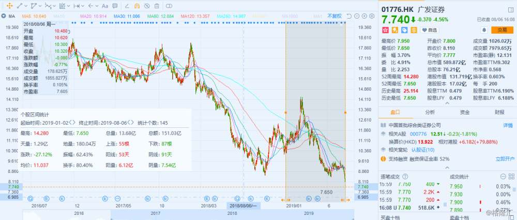This screenshot has height=220, width=517.
Task: Open dropdown next to polygon shape tool
Action: tap(40, 6)
